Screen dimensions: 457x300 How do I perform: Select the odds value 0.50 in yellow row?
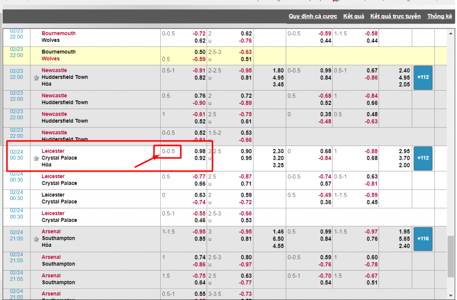200,52
